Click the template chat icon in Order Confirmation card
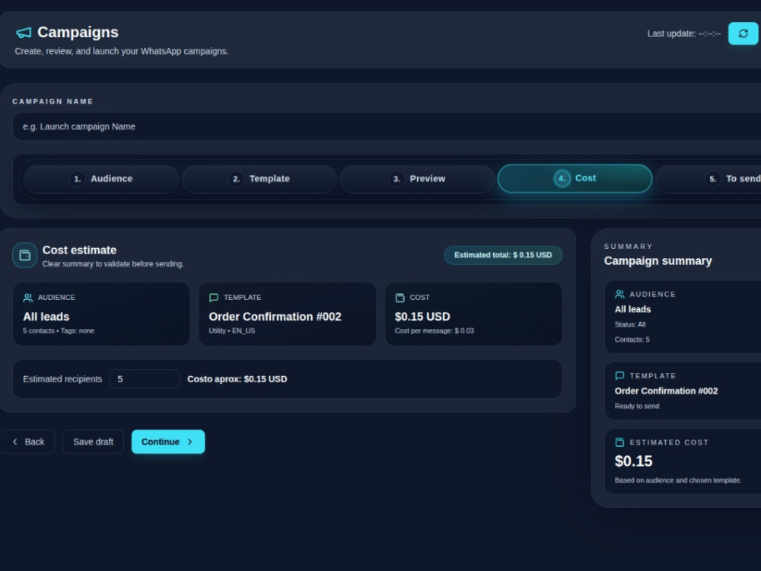This screenshot has width=761, height=571. [214, 298]
